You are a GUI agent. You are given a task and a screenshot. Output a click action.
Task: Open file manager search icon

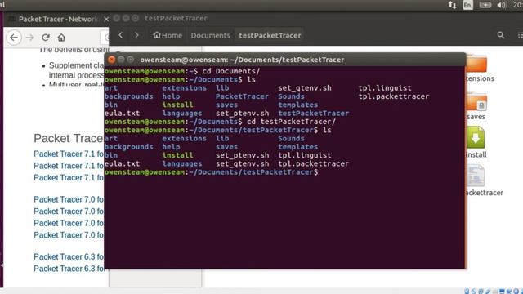pyautogui.click(x=501, y=35)
